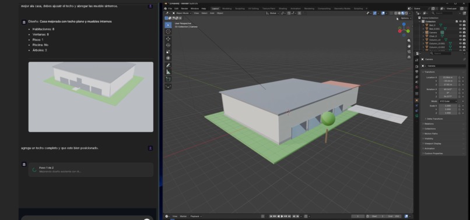
Task: Switch perspective/orthographic grid icon
Action: (409, 57)
